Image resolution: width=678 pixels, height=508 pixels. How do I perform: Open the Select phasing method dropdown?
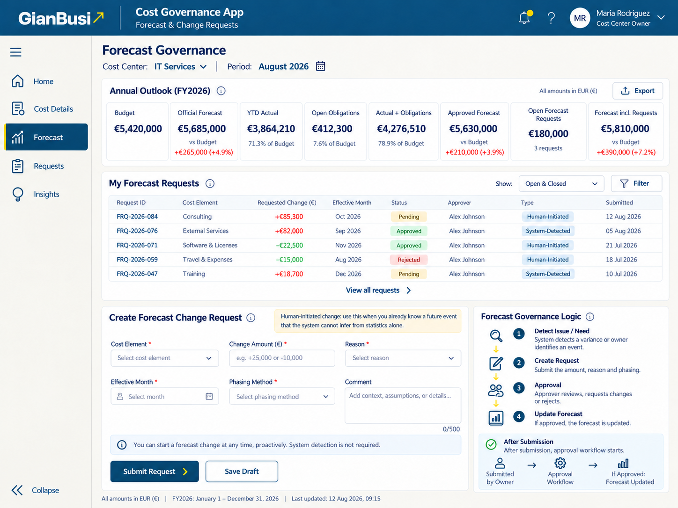(x=282, y=396)
